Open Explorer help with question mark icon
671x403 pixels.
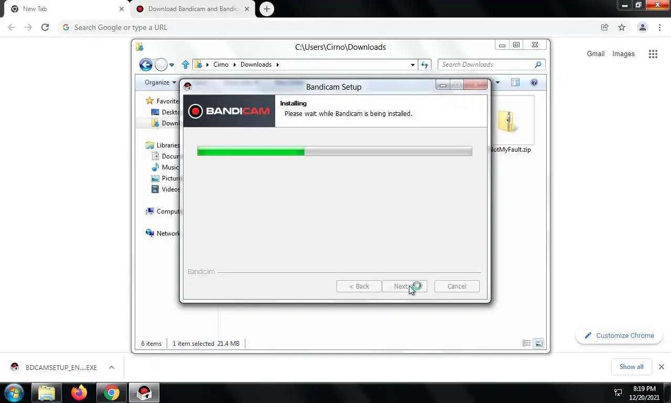tap(534, 82)
